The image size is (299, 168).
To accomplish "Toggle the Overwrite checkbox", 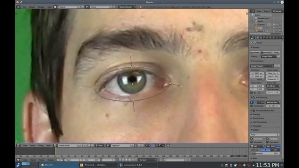I will (251, 139).
